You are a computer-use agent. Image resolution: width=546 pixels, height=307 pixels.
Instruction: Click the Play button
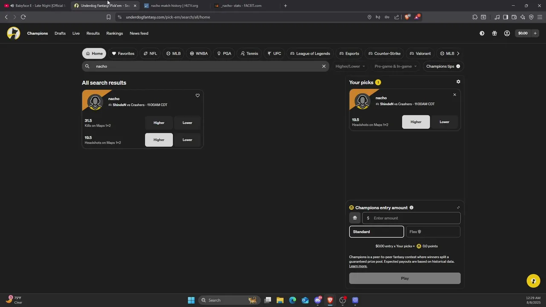[x=405, y=278]
